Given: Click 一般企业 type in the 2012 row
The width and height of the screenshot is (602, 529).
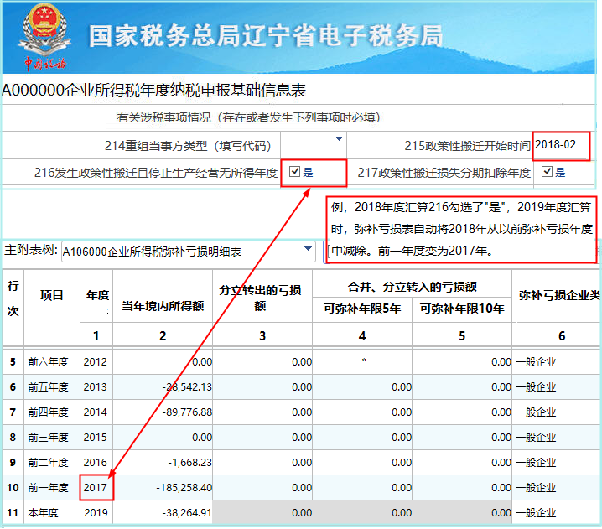Looking at the screenshot, I should coord(536,361).
